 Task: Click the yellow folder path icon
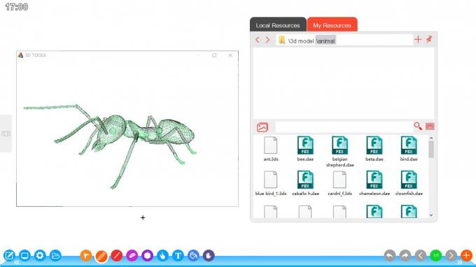click(x=281, y=40)
